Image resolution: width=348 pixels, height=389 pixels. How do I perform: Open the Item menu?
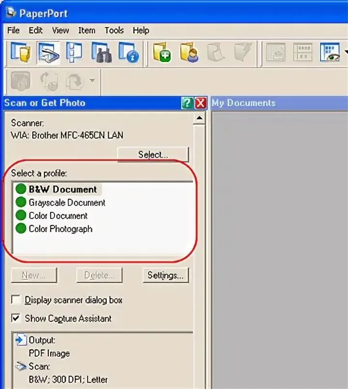(x=87, y=30)
